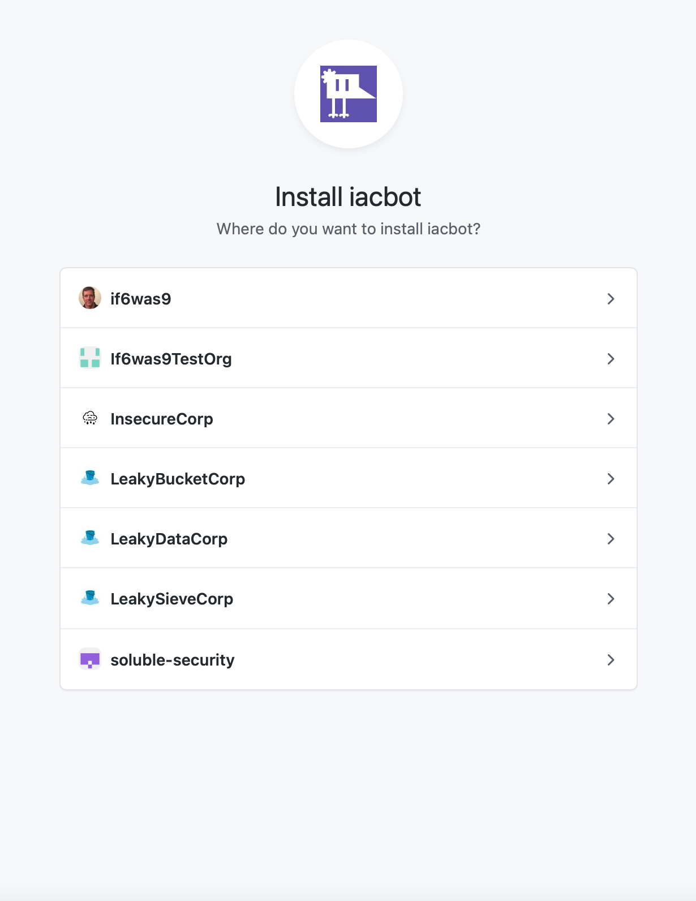This screenshot has height=901, width=696.
Task: Open chevron arrow on LeakyBucketCorp row
Action: pos(611,479)
